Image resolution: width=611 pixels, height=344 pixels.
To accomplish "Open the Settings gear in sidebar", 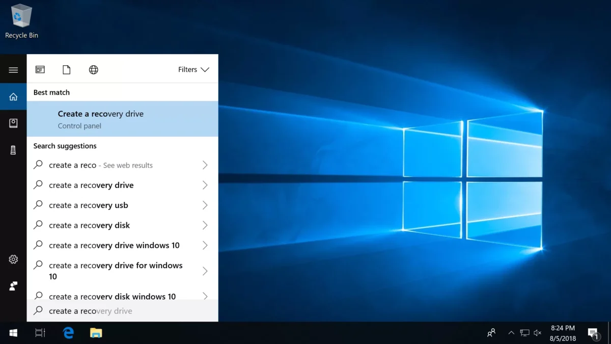I will point(13,259).
